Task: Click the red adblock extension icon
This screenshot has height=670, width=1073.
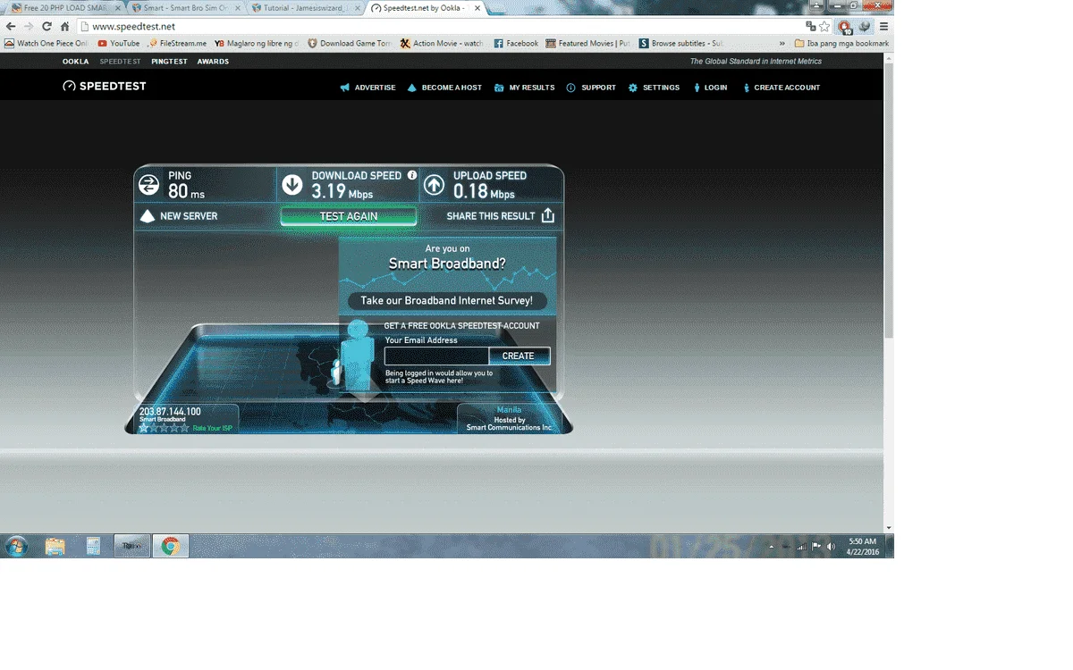Action: click(845, 27)
